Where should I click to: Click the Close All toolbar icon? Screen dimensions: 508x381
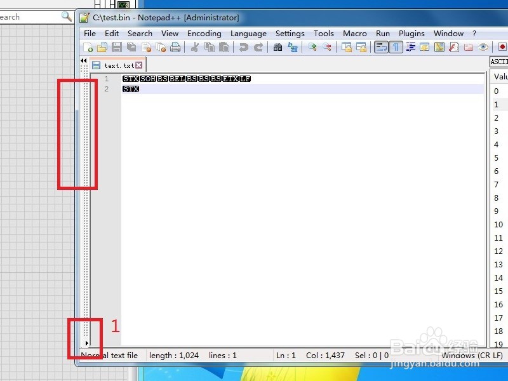(161, 47)
